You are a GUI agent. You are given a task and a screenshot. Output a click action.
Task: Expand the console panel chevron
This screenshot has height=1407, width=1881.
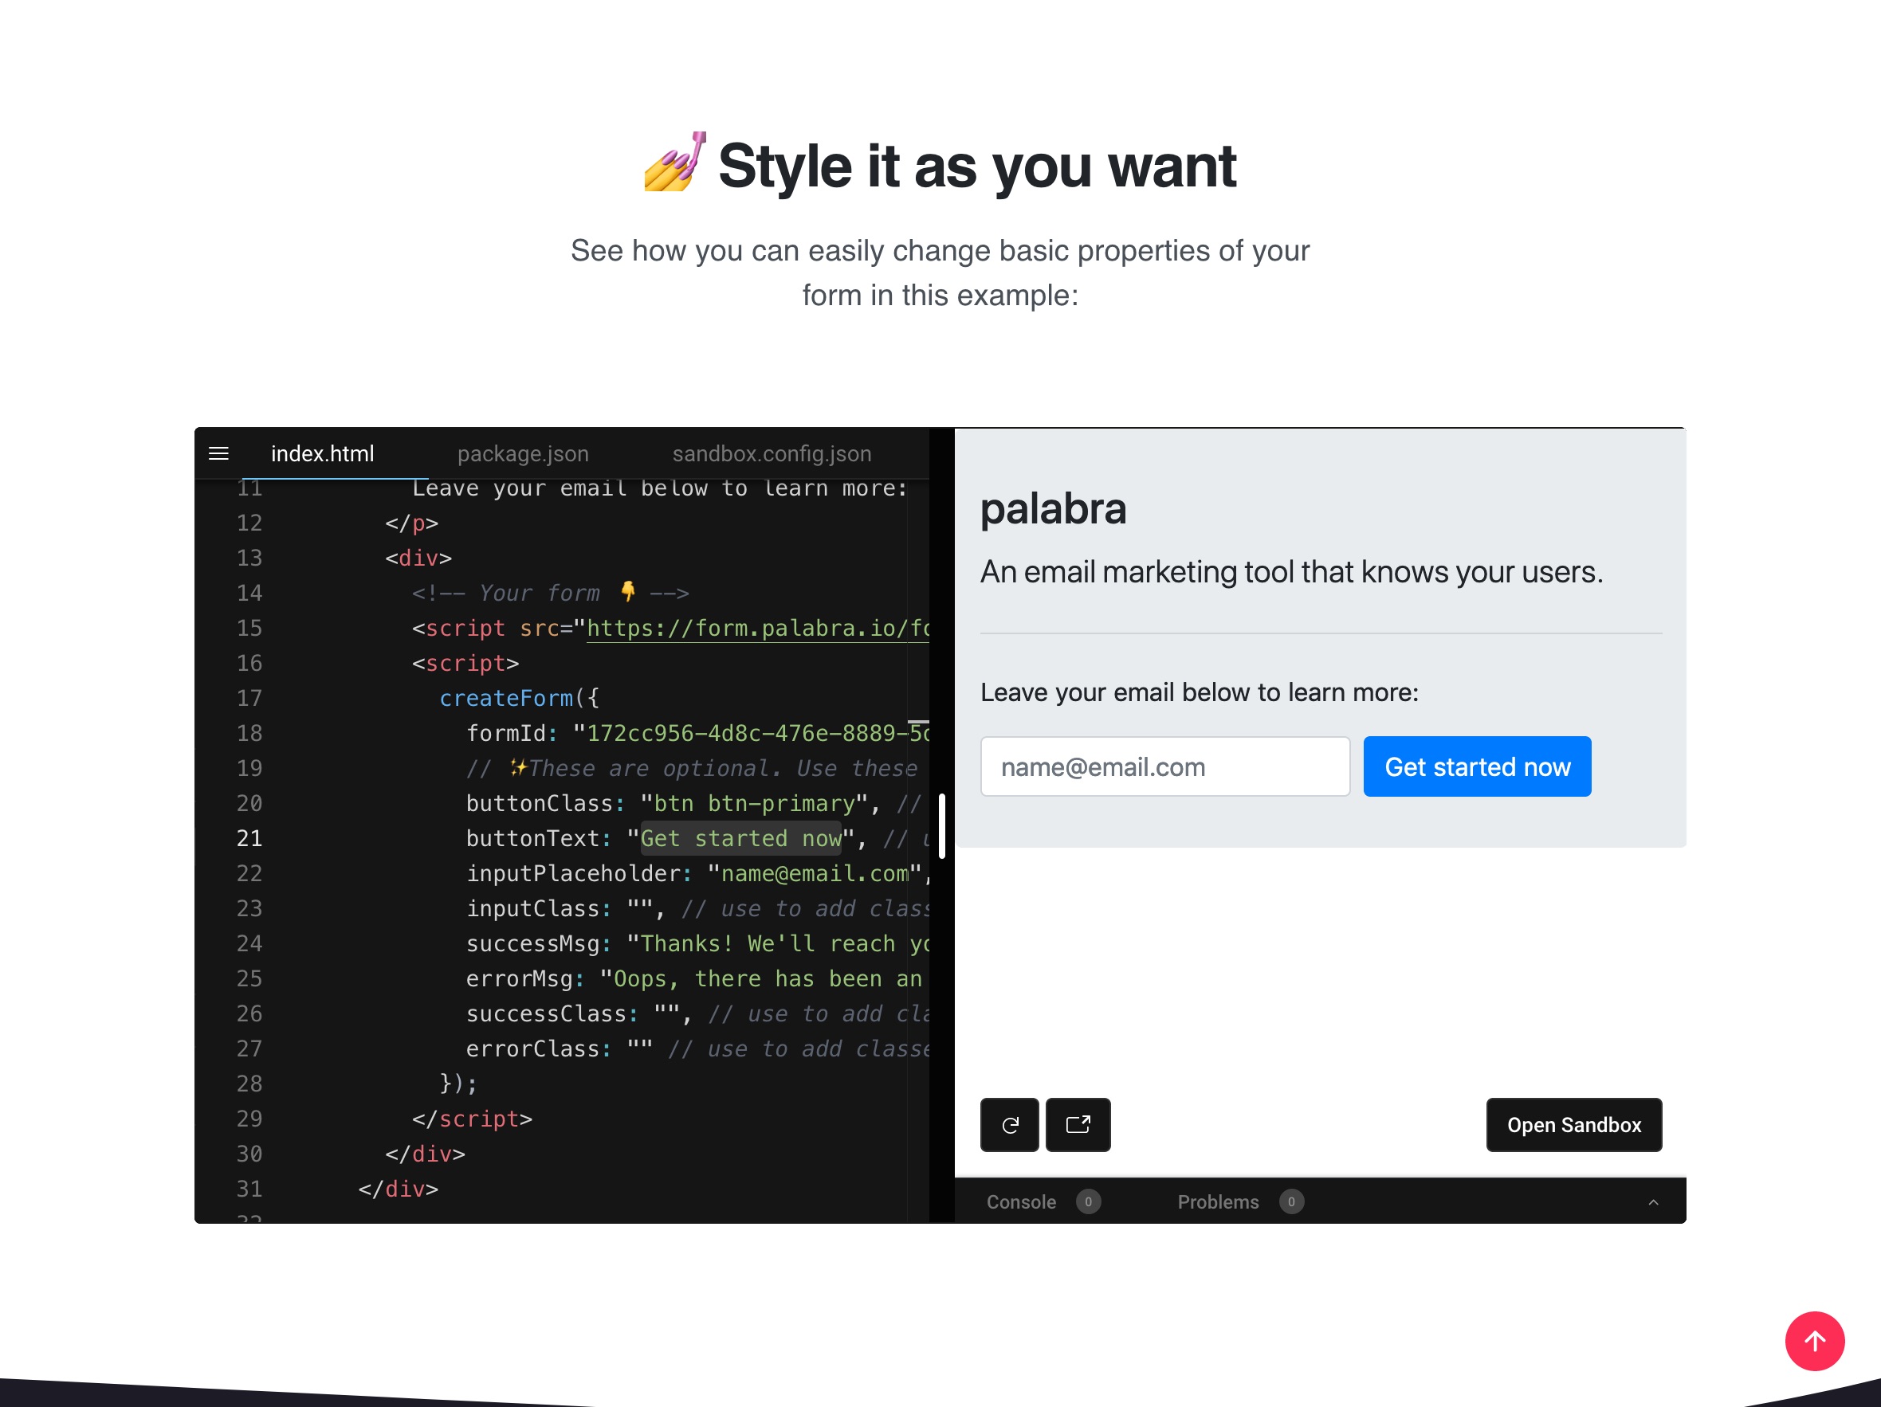1653,1202
